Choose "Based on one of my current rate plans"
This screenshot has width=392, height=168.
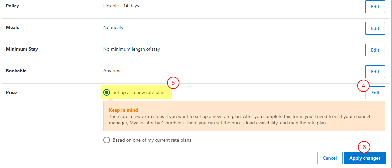[x=107, y=140]
